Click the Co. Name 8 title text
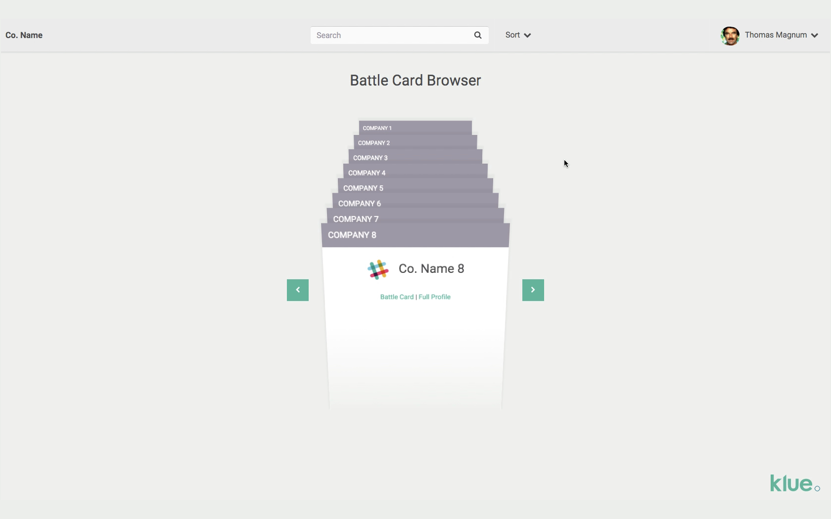Screen dimensions: 831x519 pos(431,269)
